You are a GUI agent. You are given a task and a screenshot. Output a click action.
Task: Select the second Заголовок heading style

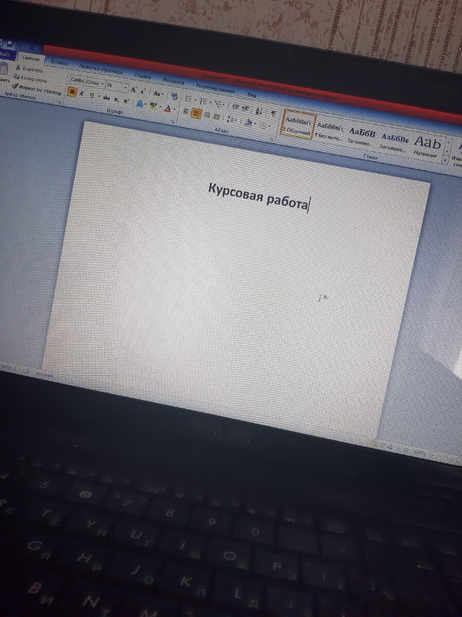pyautogui.click(x=395, y=142)
